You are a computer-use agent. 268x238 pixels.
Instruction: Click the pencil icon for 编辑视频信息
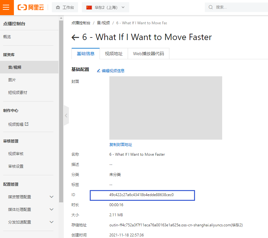pos(99,70)
